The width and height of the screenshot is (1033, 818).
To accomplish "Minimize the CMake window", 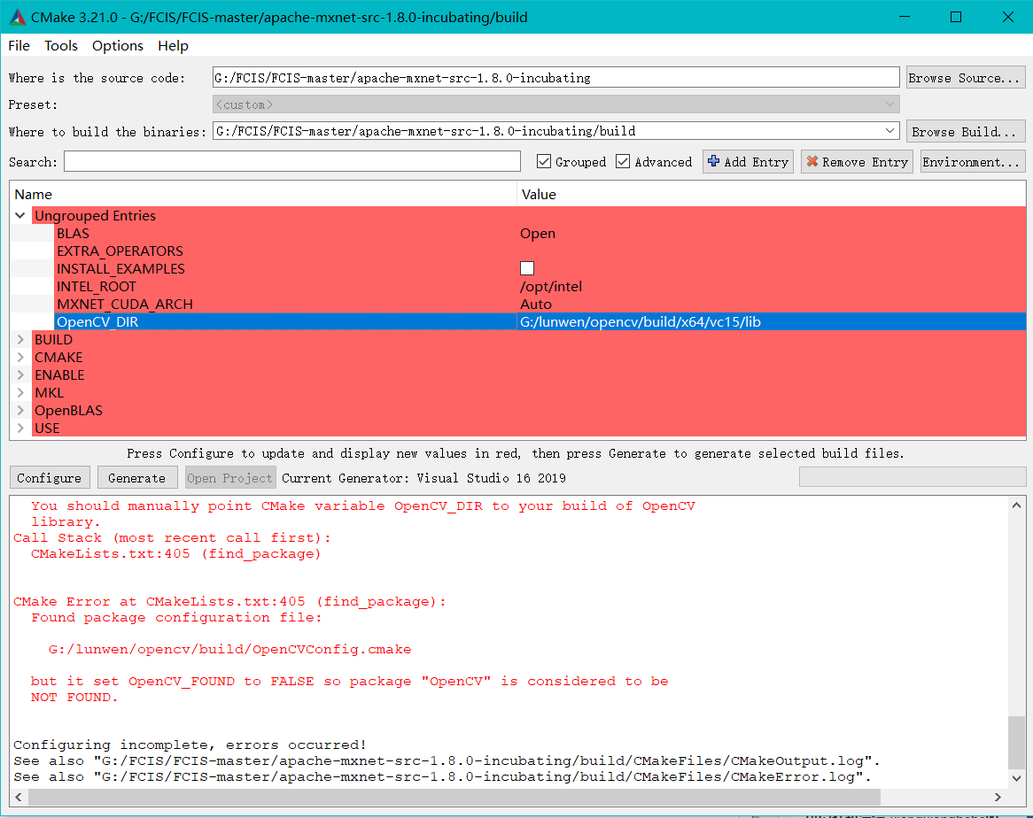I will pos(905,17).
